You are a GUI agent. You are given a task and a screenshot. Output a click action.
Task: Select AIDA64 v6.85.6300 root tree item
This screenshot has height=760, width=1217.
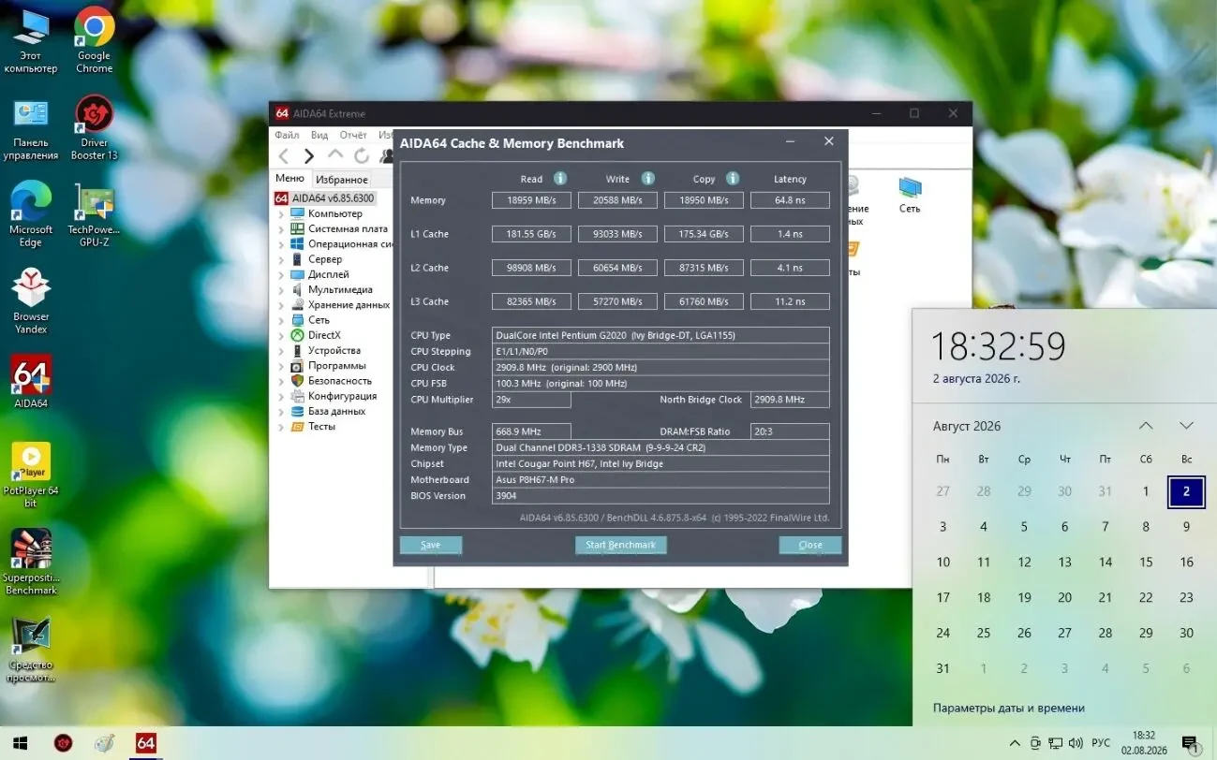click(x=324, y=198)
